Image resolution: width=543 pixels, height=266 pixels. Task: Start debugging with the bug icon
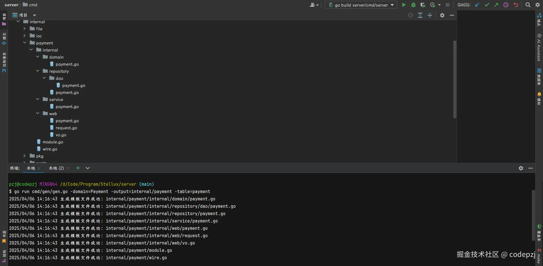(x=413, y=5)
